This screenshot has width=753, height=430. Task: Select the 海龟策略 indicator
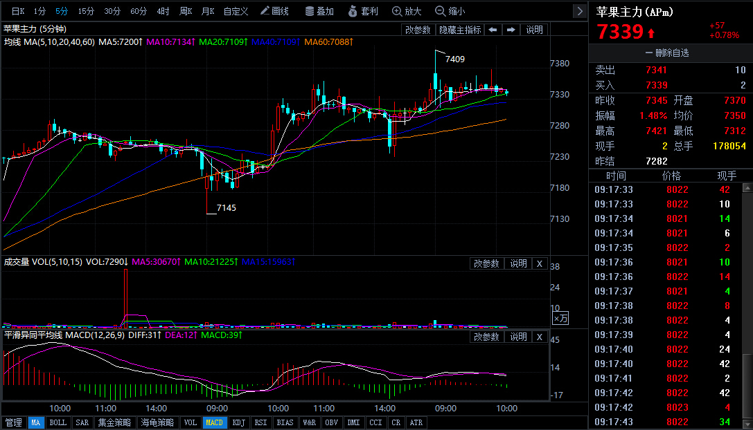(x=157, y=422)
